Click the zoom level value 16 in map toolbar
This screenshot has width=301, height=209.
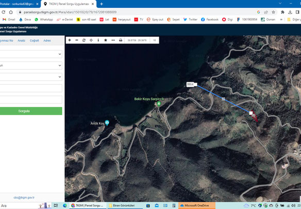pyautogui.click(x=155, y=40)
